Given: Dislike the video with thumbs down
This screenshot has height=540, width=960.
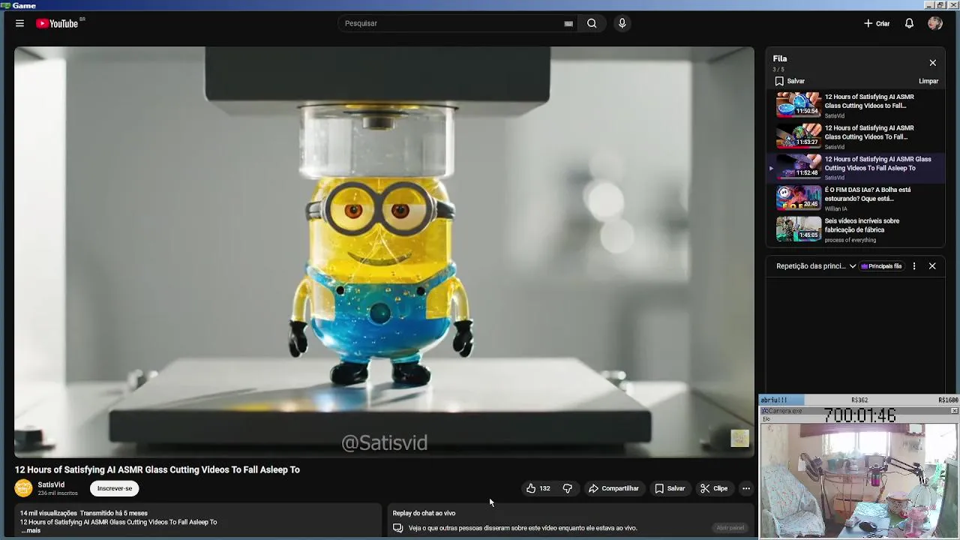Looking at the screenshot, I should pos(567,488).
